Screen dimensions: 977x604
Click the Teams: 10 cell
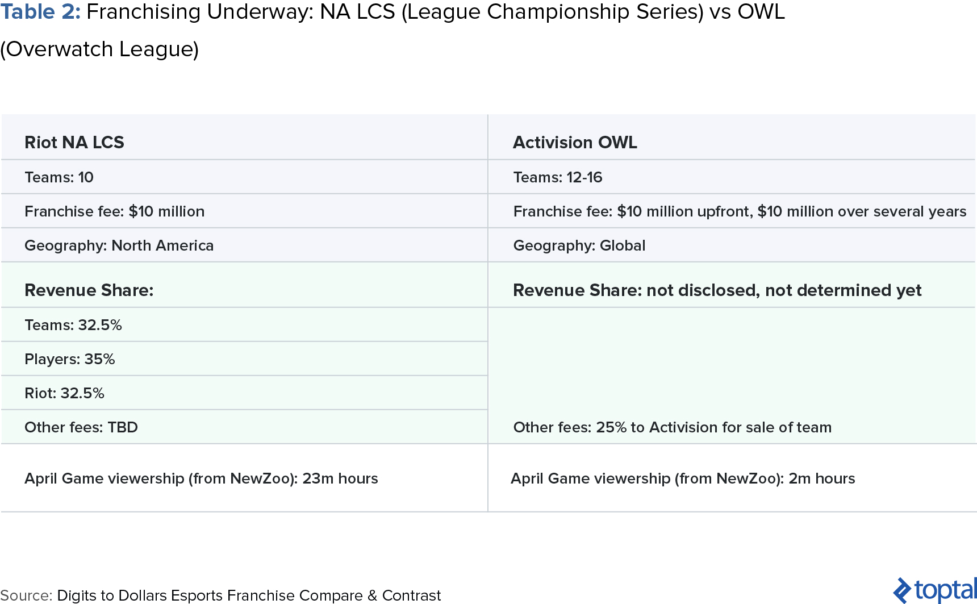coord(244,177)
